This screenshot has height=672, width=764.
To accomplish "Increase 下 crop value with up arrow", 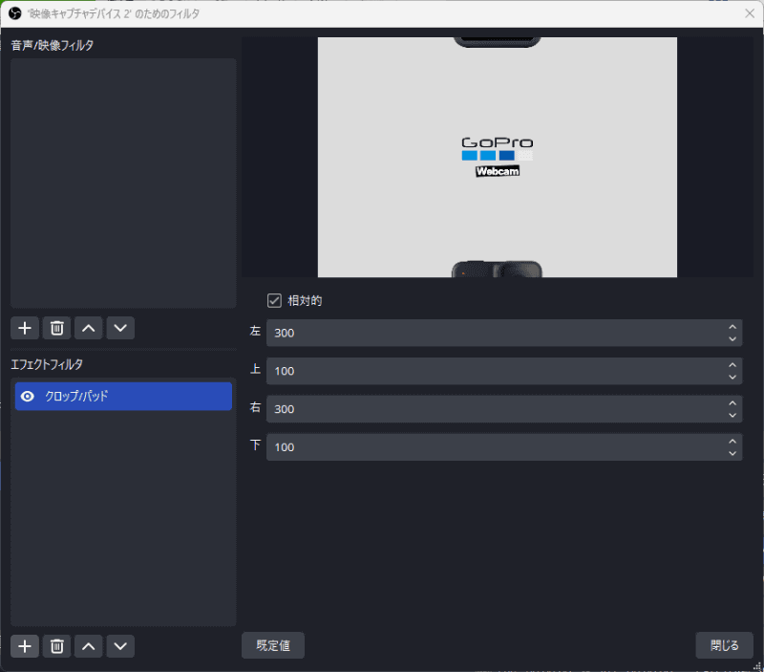I will click(732, 441).
